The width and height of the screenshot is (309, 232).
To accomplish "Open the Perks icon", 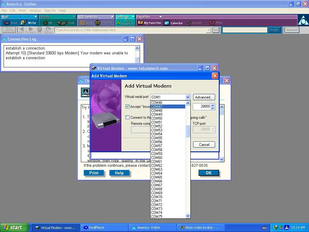I will pyautogui.click(x=212, y=23).
